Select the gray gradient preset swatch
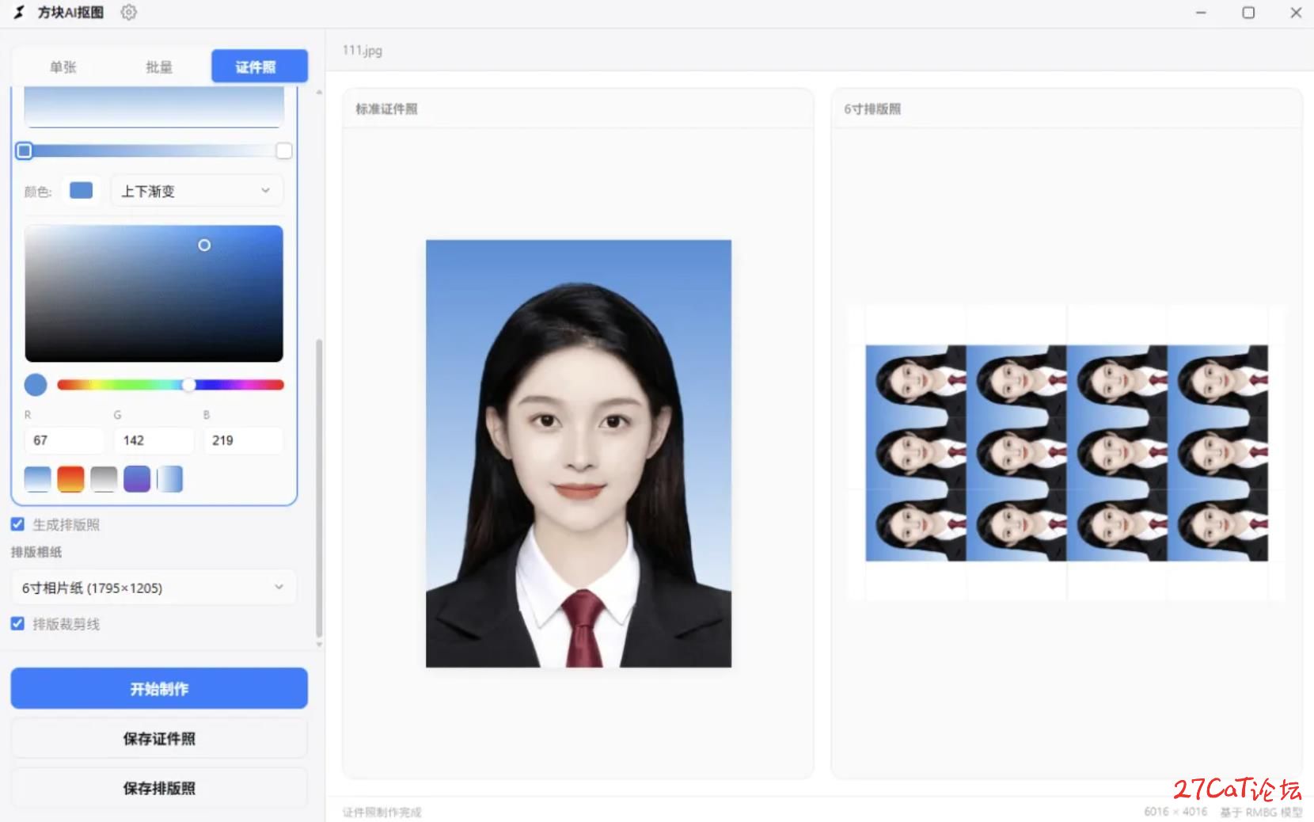 pos(104,479)
